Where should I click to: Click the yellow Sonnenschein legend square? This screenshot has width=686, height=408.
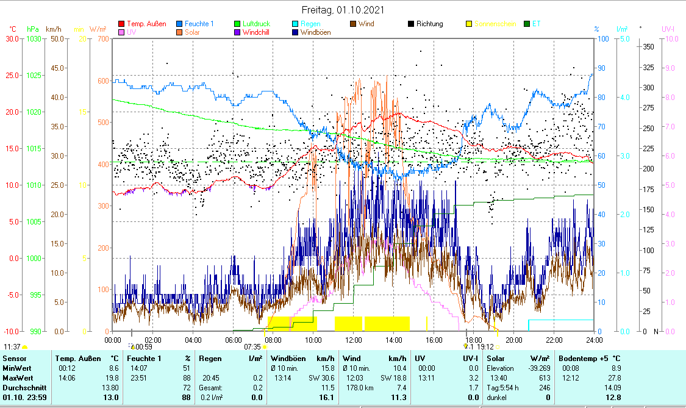coord(469,24)
